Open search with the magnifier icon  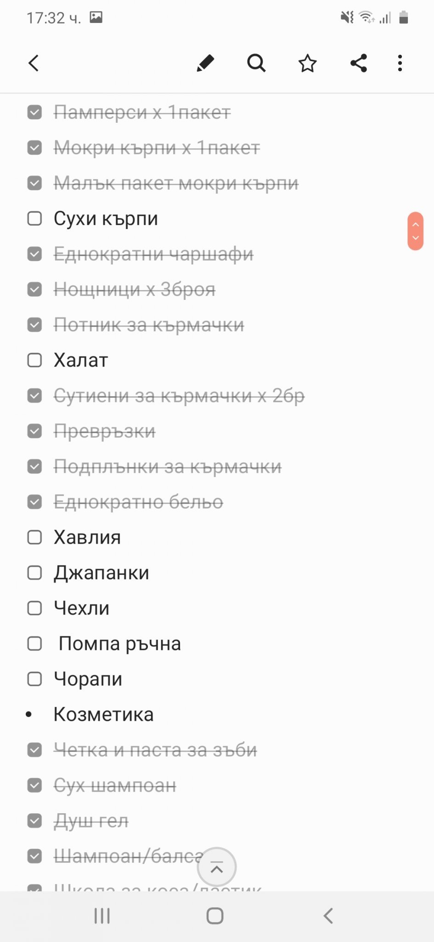(256, 63)
